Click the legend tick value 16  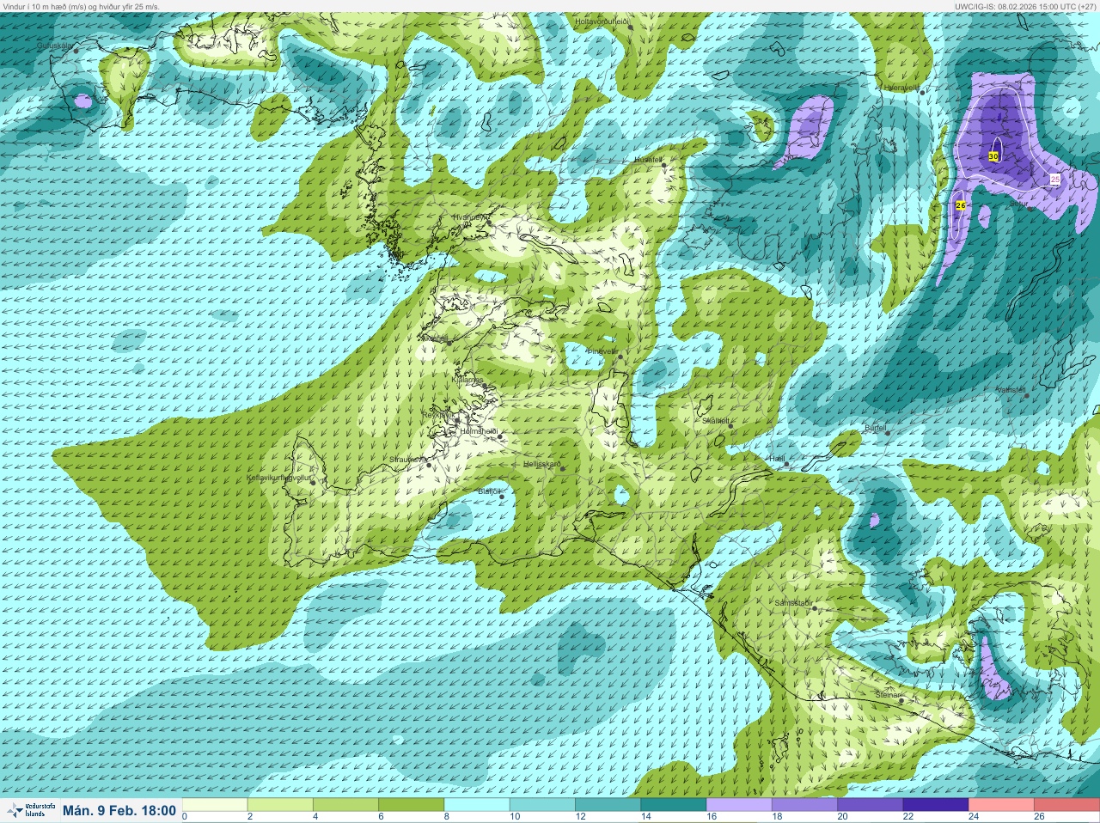[710, 817]
